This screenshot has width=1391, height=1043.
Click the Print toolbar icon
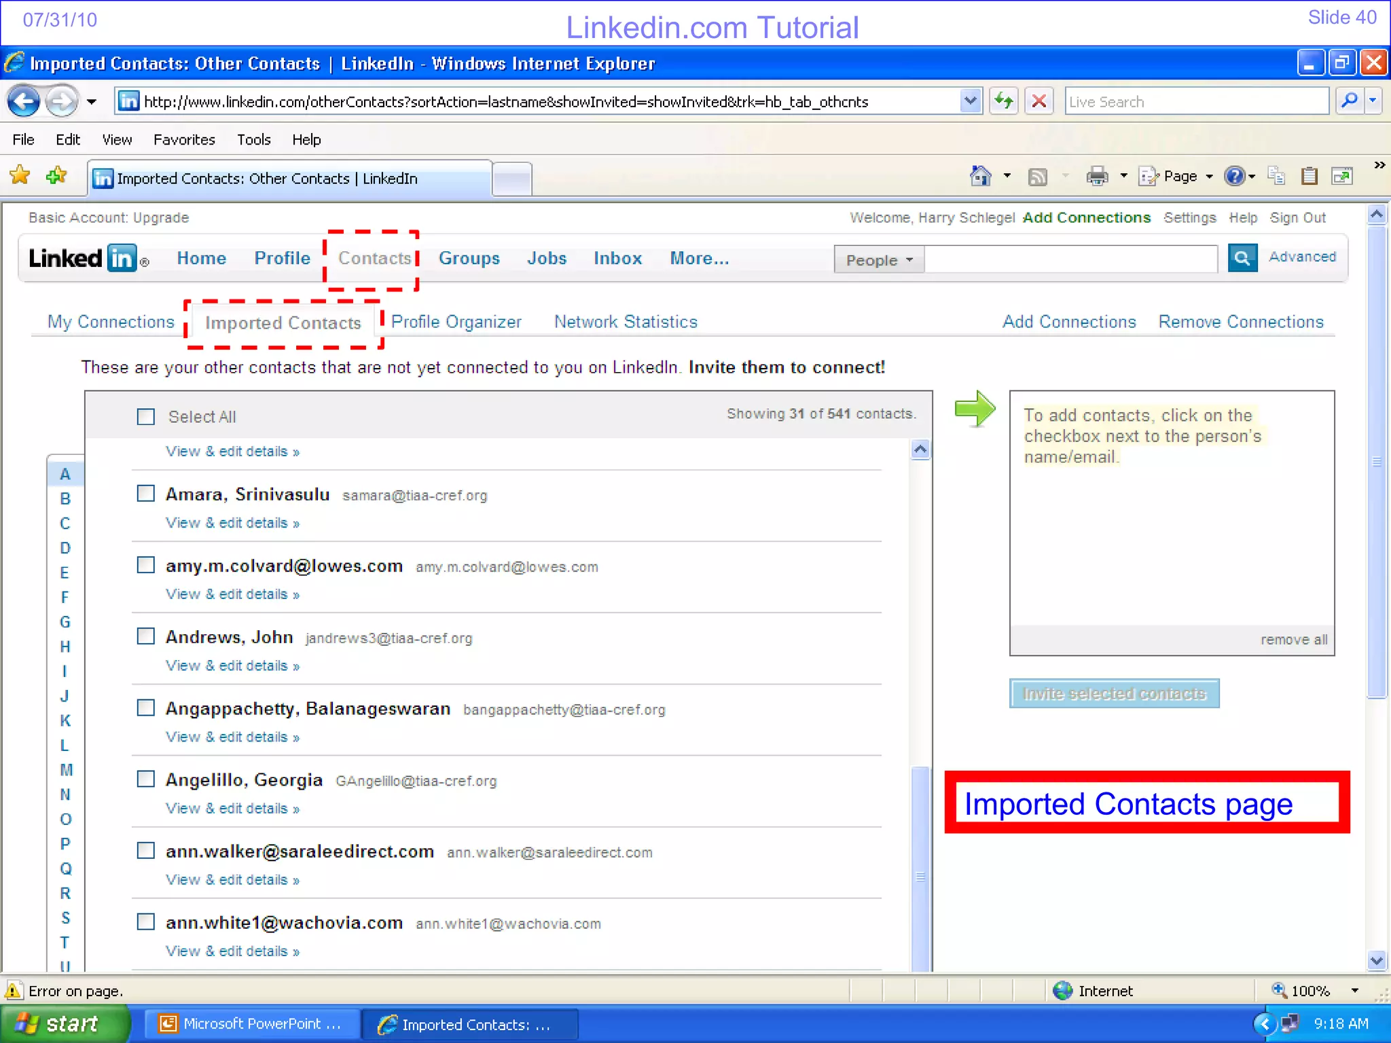point(1097,177)
